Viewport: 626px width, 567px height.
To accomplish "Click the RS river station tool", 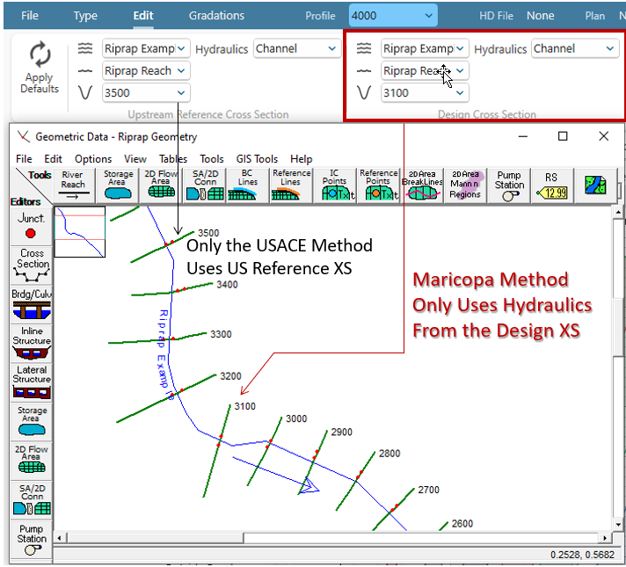I will pos(551,185).
